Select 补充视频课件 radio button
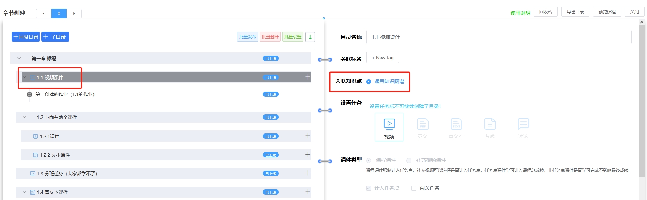Screen dimensions: 647x200 tap(409, 161)
